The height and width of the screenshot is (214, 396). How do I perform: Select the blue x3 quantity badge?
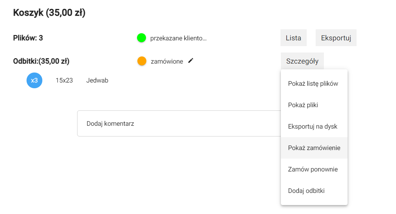pos(34,80)
